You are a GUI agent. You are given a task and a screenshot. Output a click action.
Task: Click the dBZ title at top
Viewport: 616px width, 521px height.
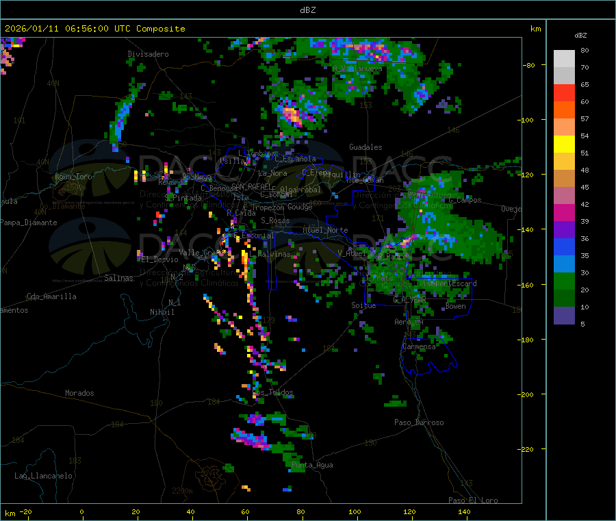[x=307, y=10]
